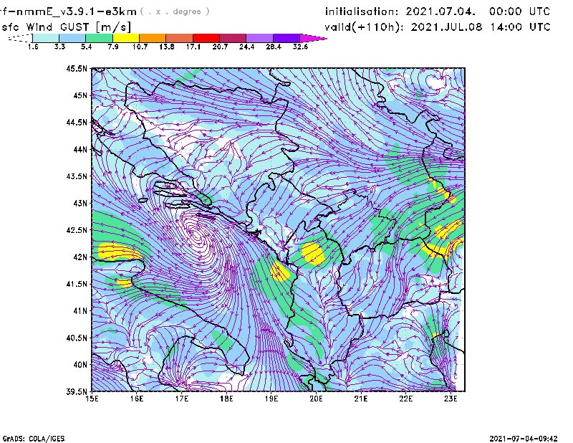Click the legend value '1.6'
Viewport: 573px width, 443px height.
33,47
